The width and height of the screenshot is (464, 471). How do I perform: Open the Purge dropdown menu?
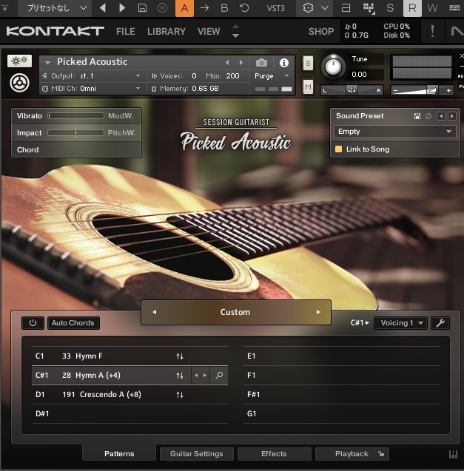[272, 76]
